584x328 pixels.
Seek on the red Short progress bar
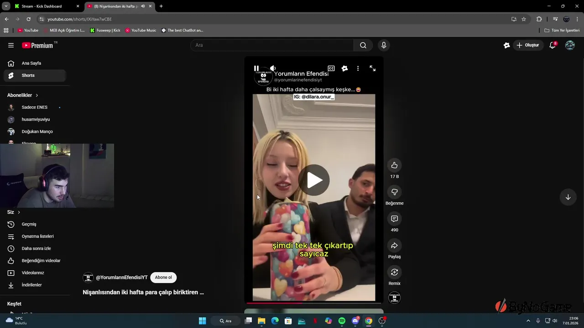314,302
